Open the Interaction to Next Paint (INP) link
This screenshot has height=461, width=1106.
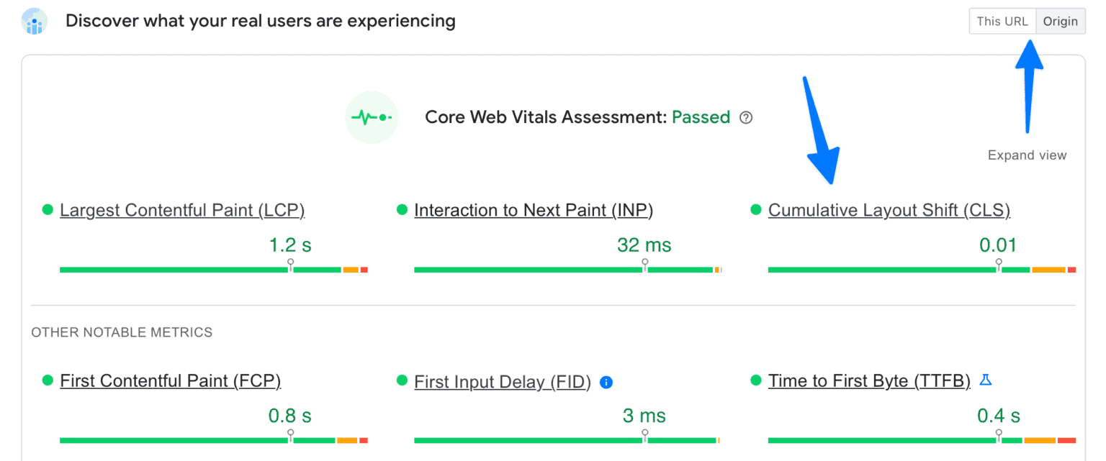pos(534,211)
